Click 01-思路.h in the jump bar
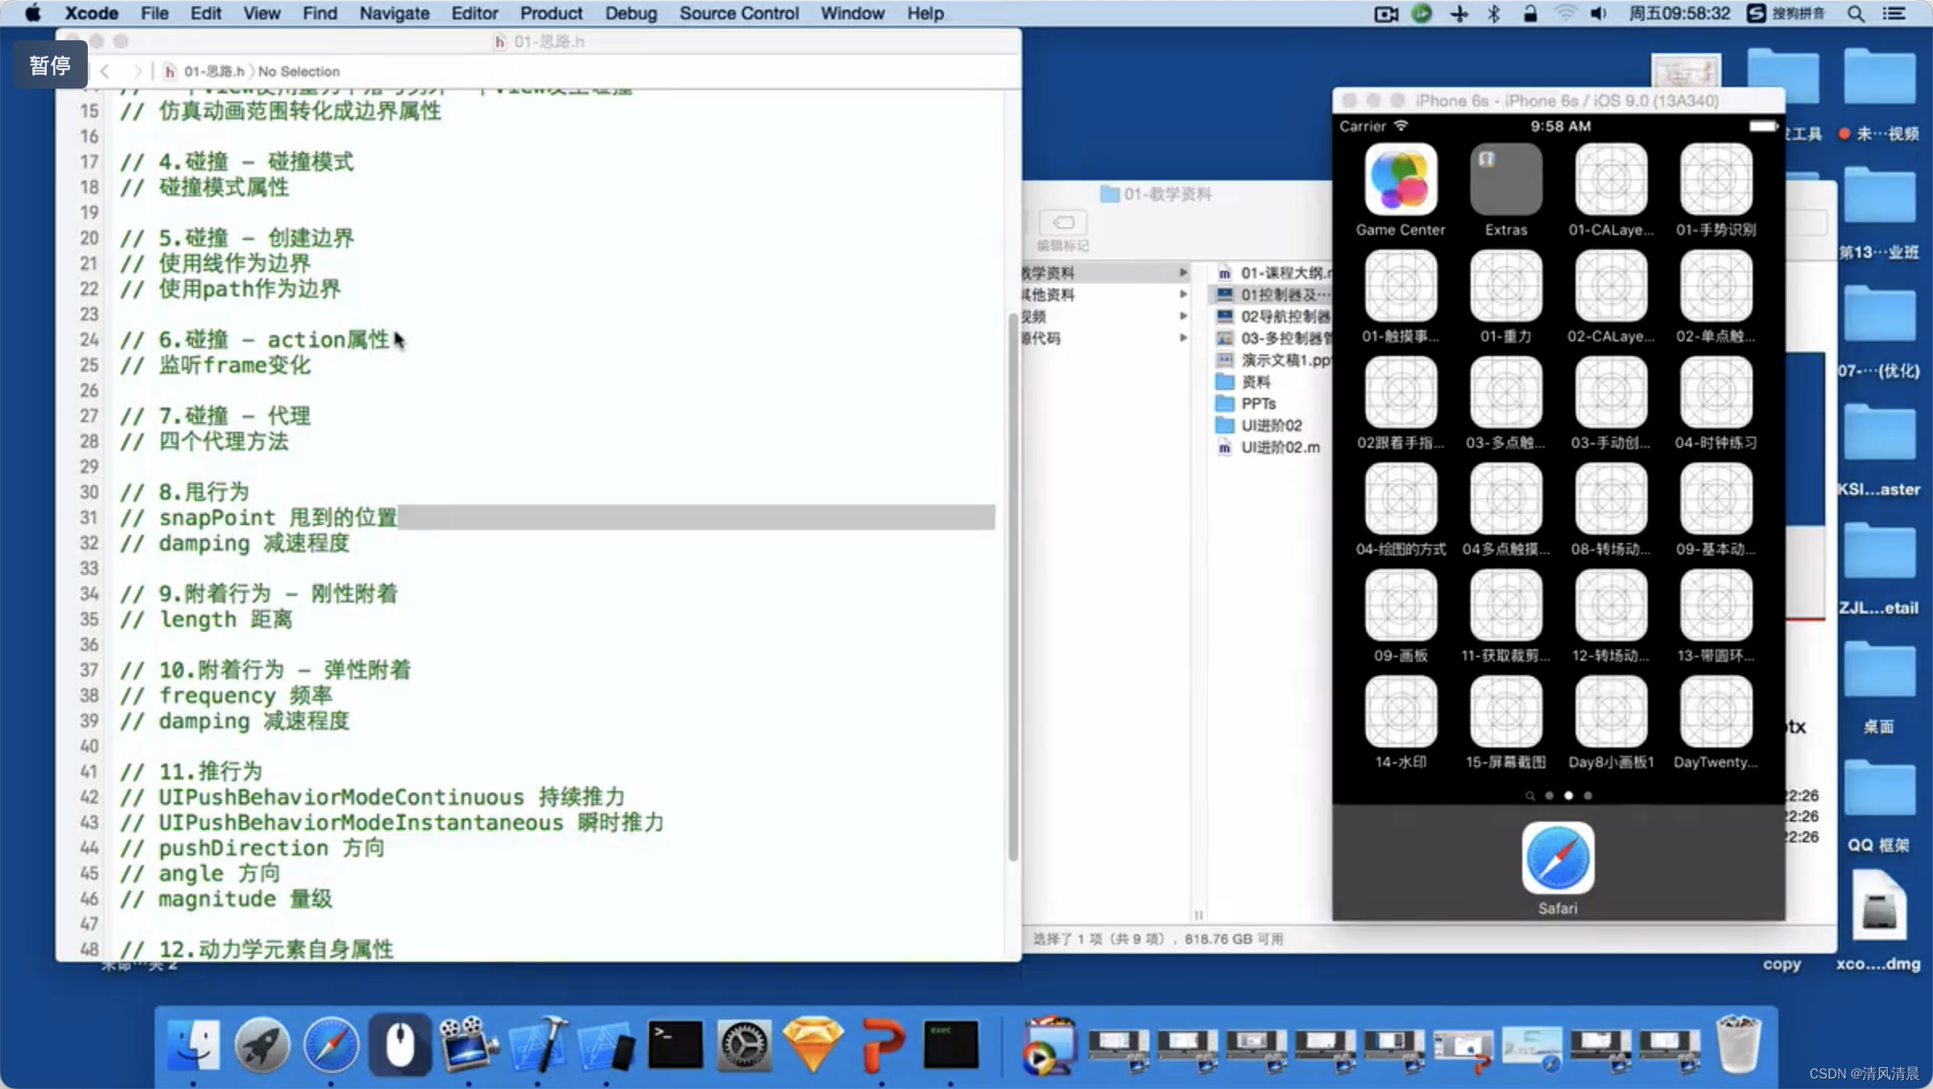This screenshot has height=1089, width=1933. point(205,72)
